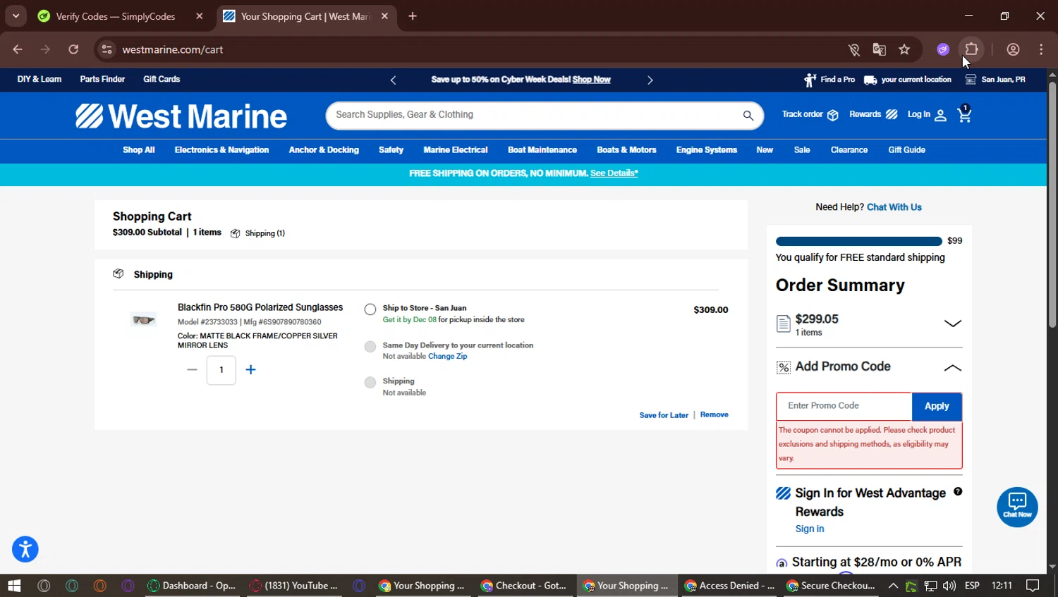Select Ship to Store - San Juan option

[370, 309]
